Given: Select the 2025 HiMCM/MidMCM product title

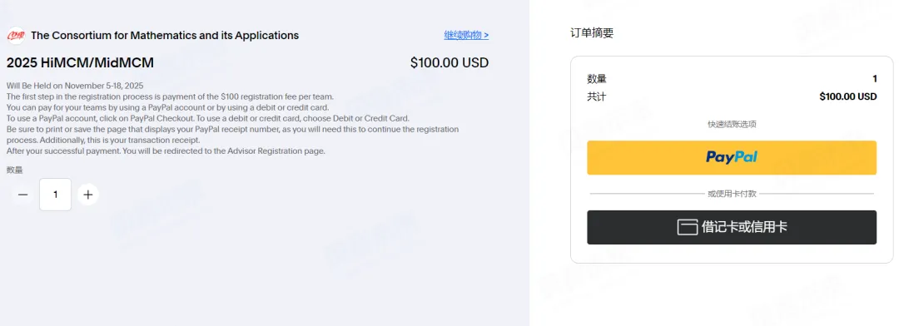Looking at the screenshot, I should [x=80, y=62].
